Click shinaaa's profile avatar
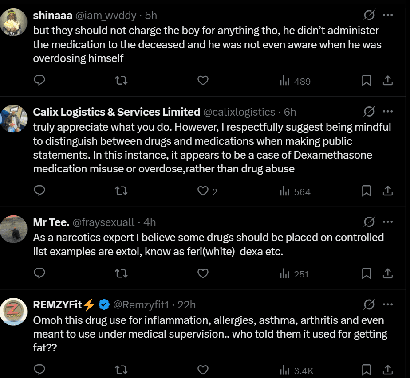 click(14, 21)
